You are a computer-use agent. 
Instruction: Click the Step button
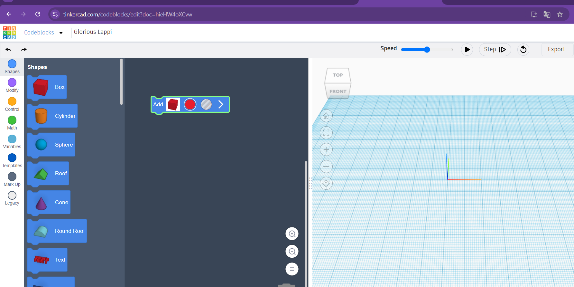495,49
